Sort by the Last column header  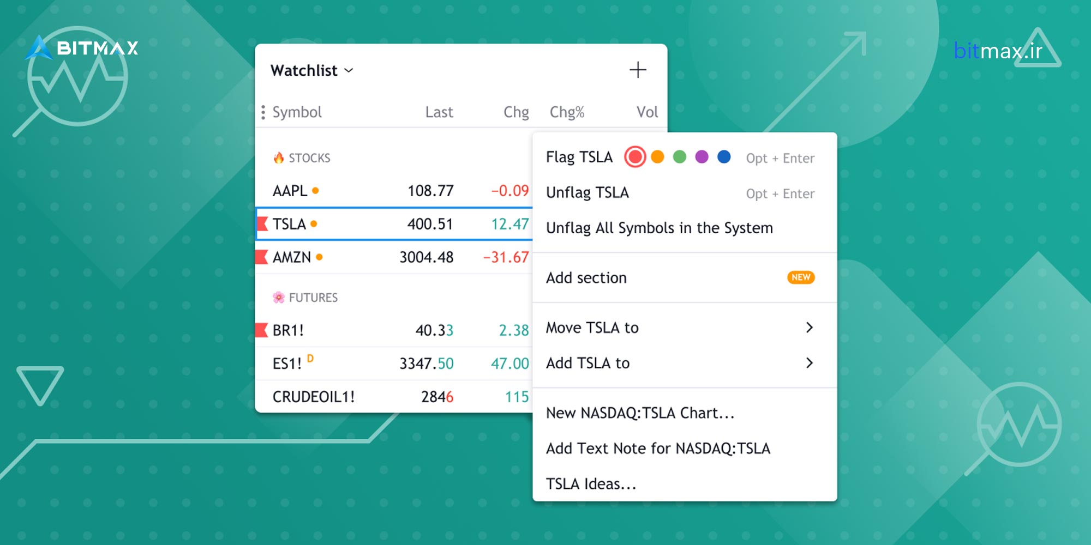(439, 112)
